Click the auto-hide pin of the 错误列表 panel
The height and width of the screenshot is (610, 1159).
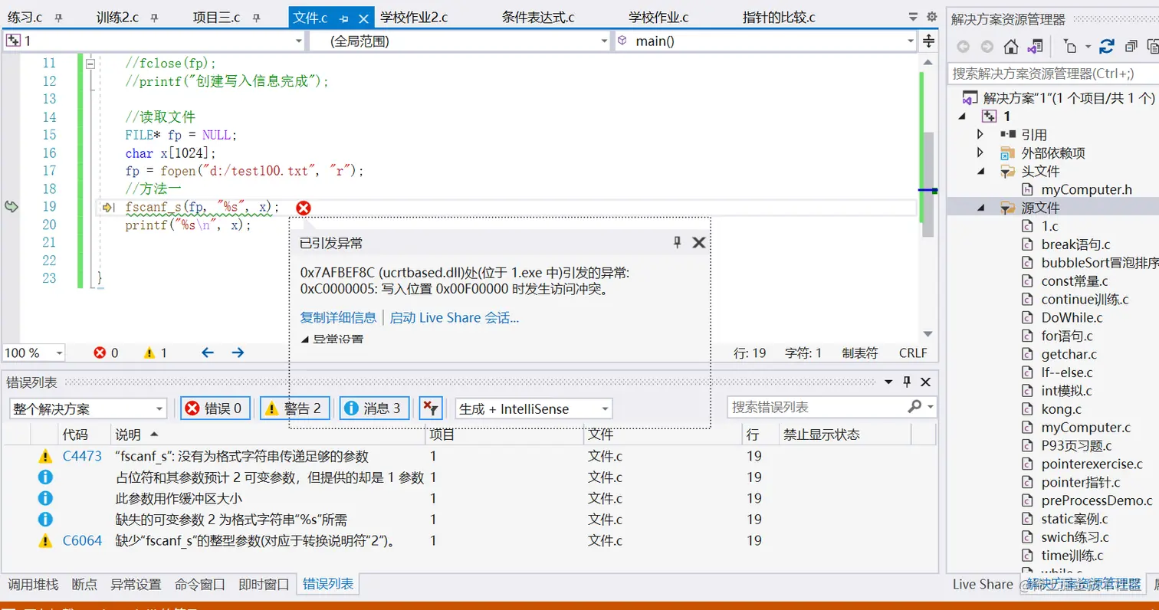tap(907, 382)
